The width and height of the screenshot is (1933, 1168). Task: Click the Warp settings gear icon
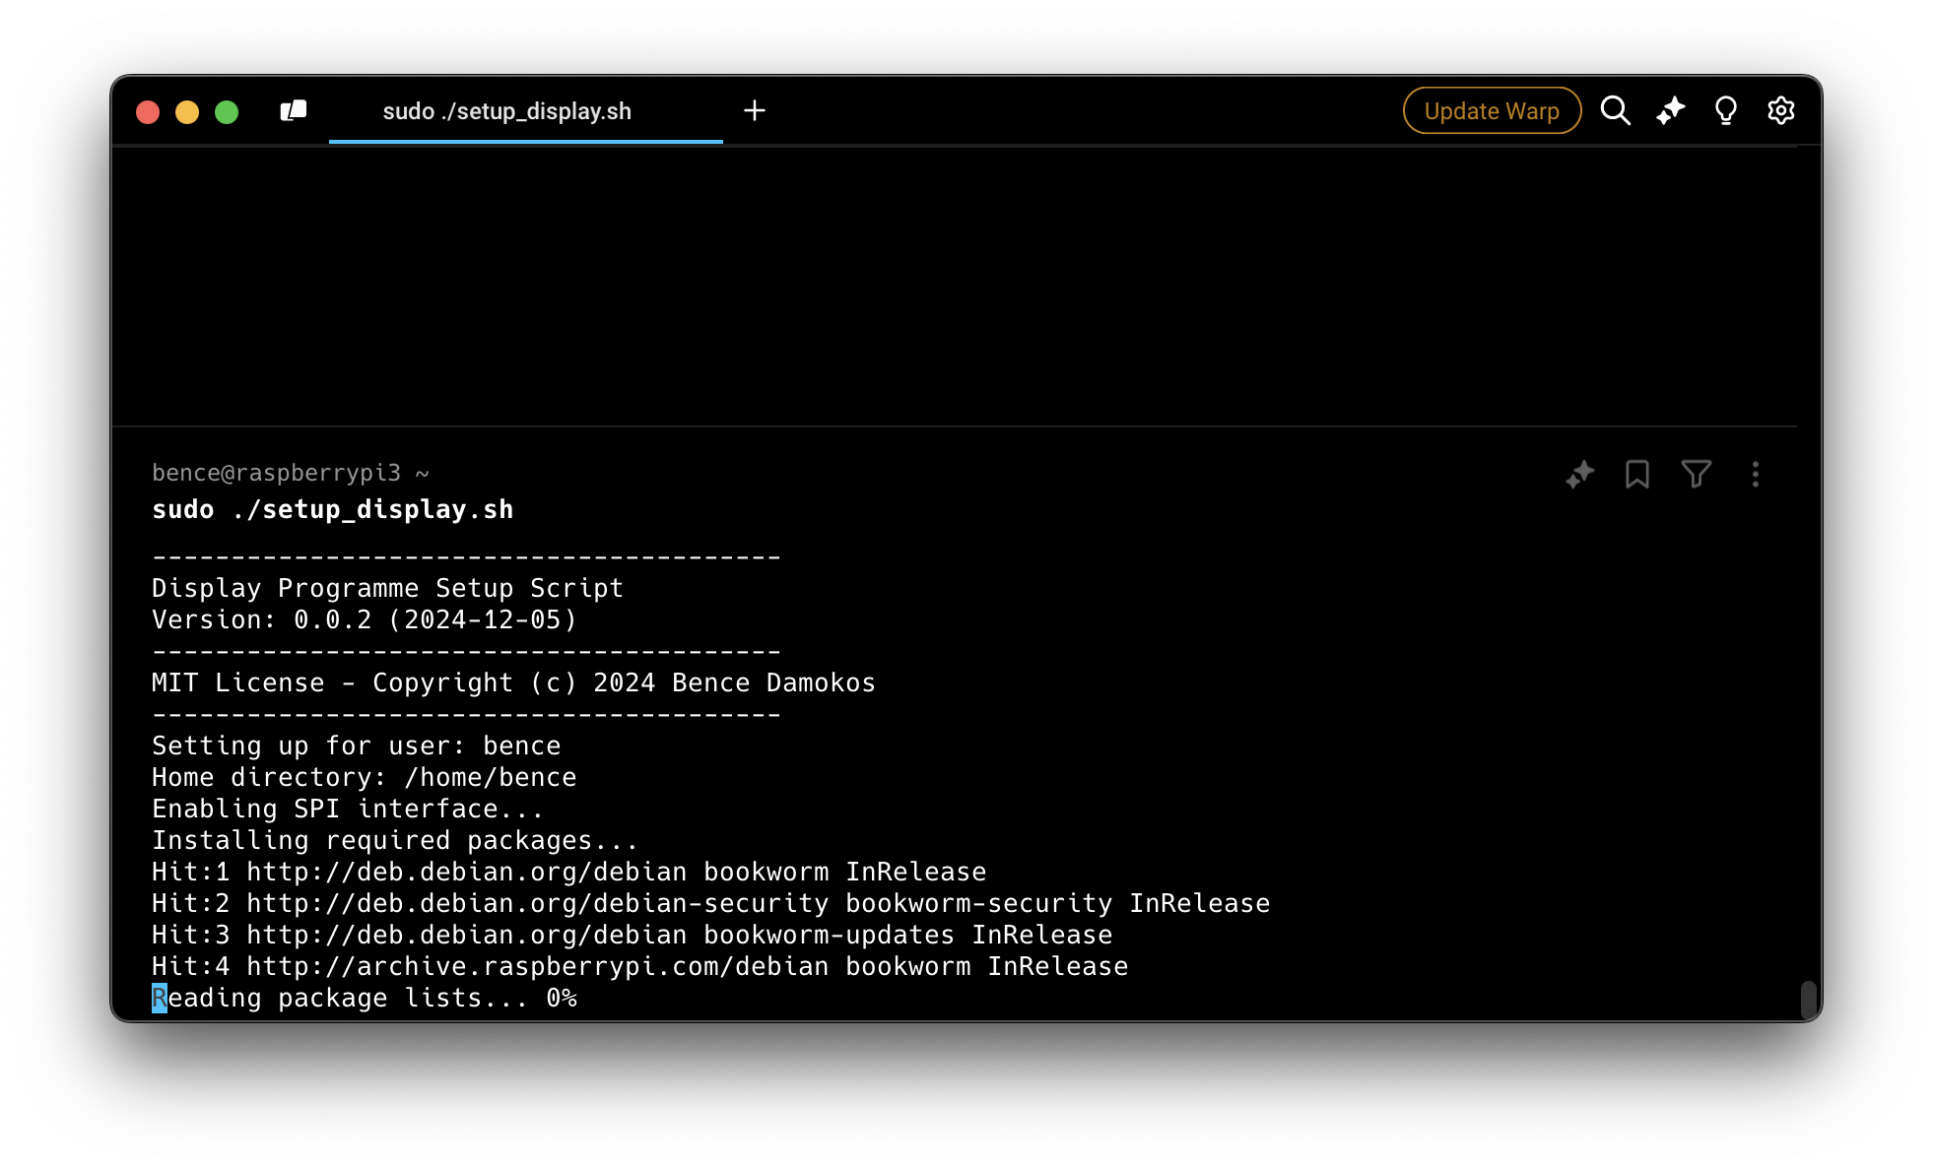click(x=1781, y=110)
